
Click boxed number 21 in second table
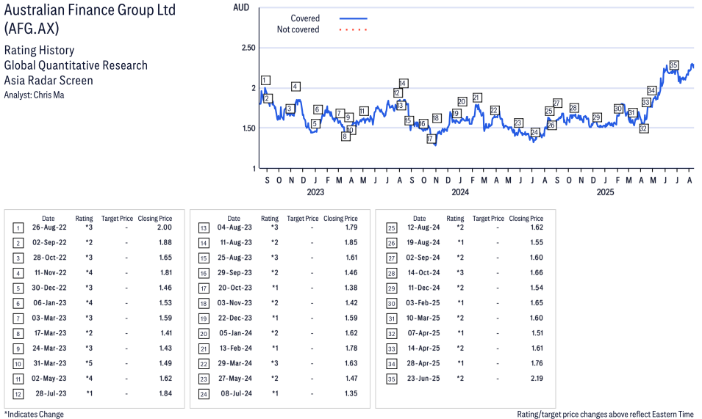click(x=204, y=349)
